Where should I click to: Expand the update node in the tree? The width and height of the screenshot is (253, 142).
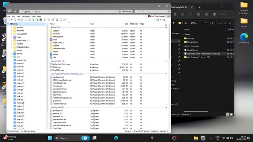point(11,54)
